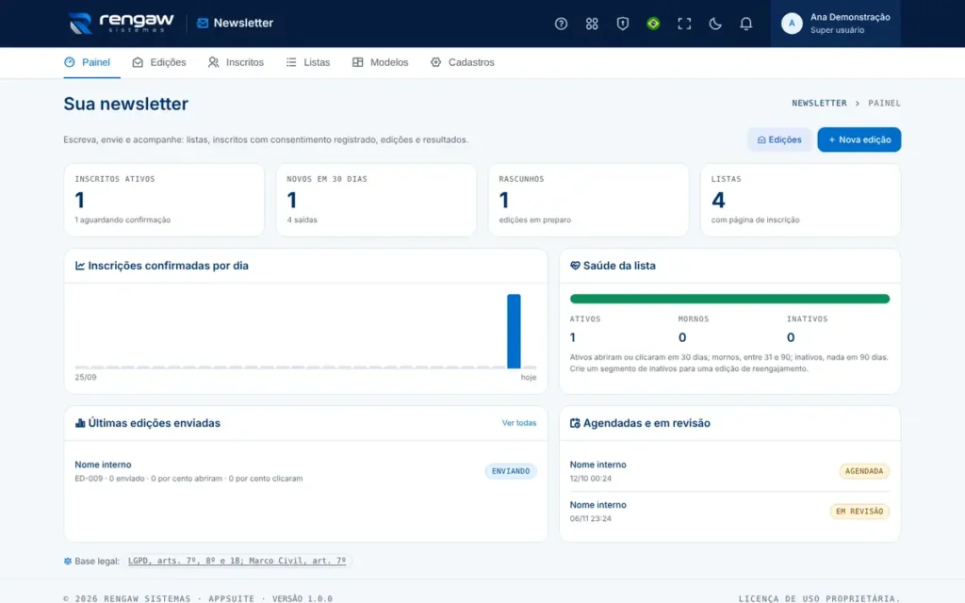Open the edition dated 06/11 23:24
The image size is (965, 603).
click(x=730, y=512)
